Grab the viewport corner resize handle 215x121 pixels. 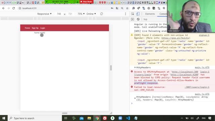click(111, 113)
